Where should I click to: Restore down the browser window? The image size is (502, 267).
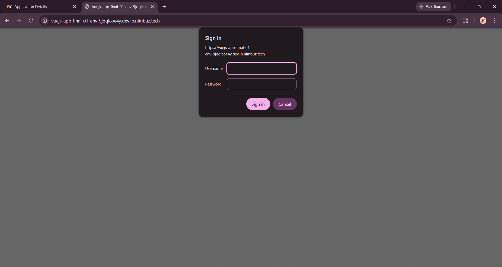[479, 7]
